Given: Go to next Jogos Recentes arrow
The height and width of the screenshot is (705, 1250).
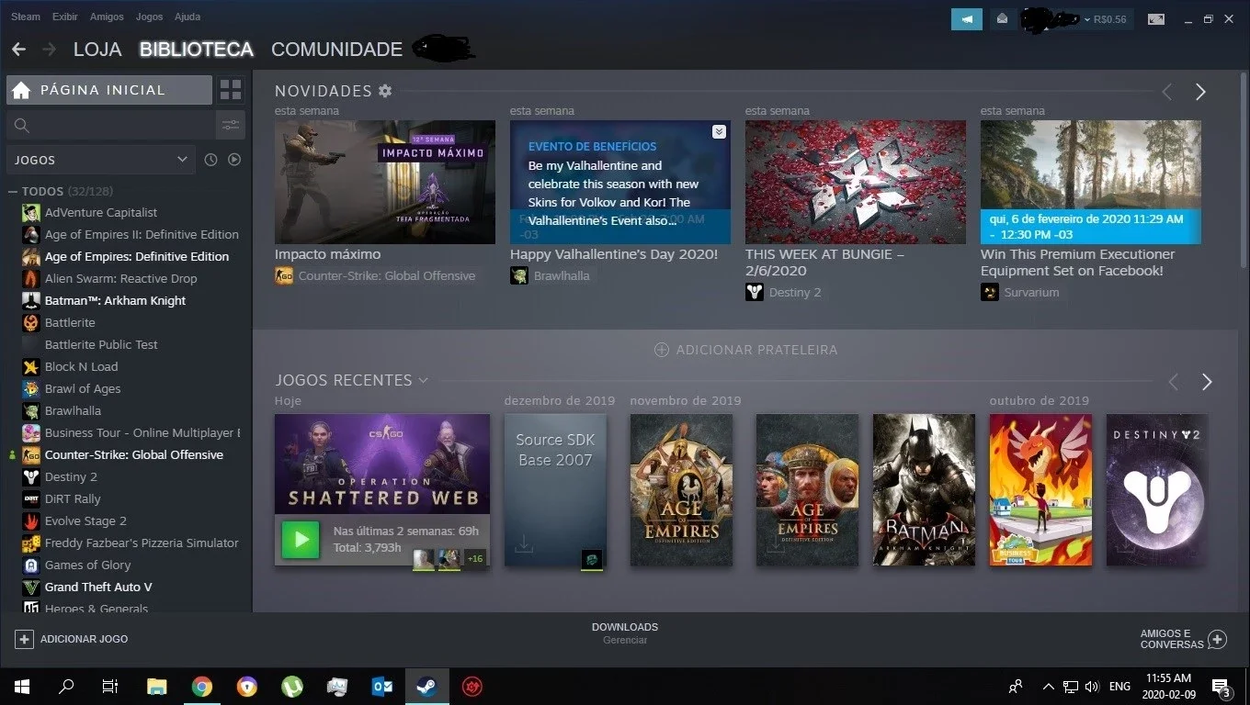Looking at the screenshot, I should [x=1207, y=382].
